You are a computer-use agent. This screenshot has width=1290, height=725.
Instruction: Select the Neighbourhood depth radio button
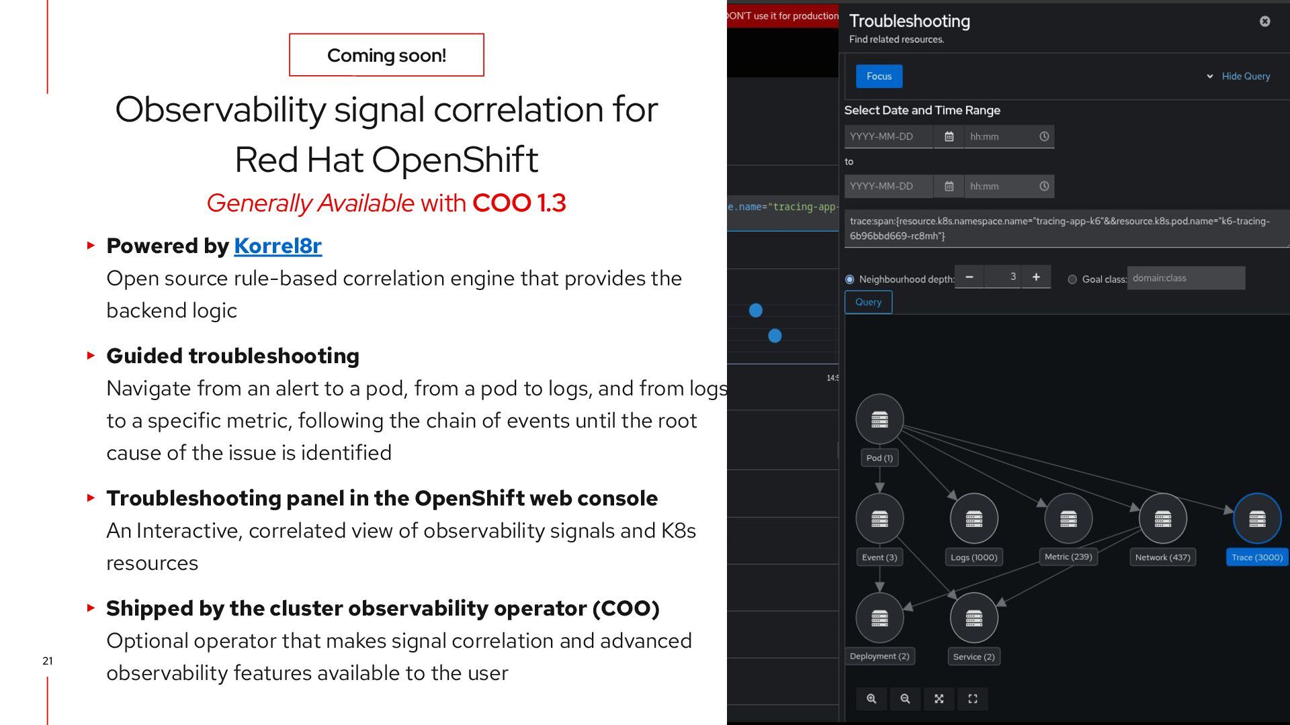[850, 279]
